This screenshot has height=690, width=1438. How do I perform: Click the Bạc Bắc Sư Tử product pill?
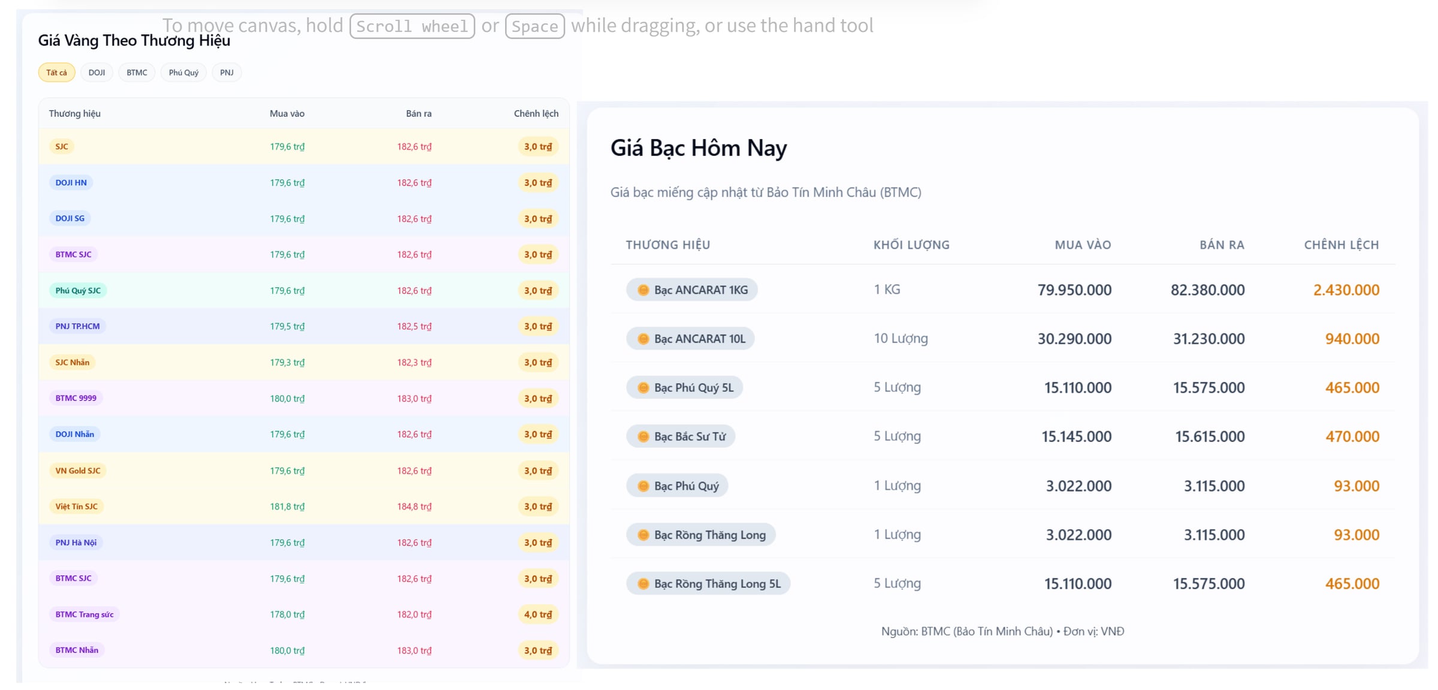coord(681,436)
